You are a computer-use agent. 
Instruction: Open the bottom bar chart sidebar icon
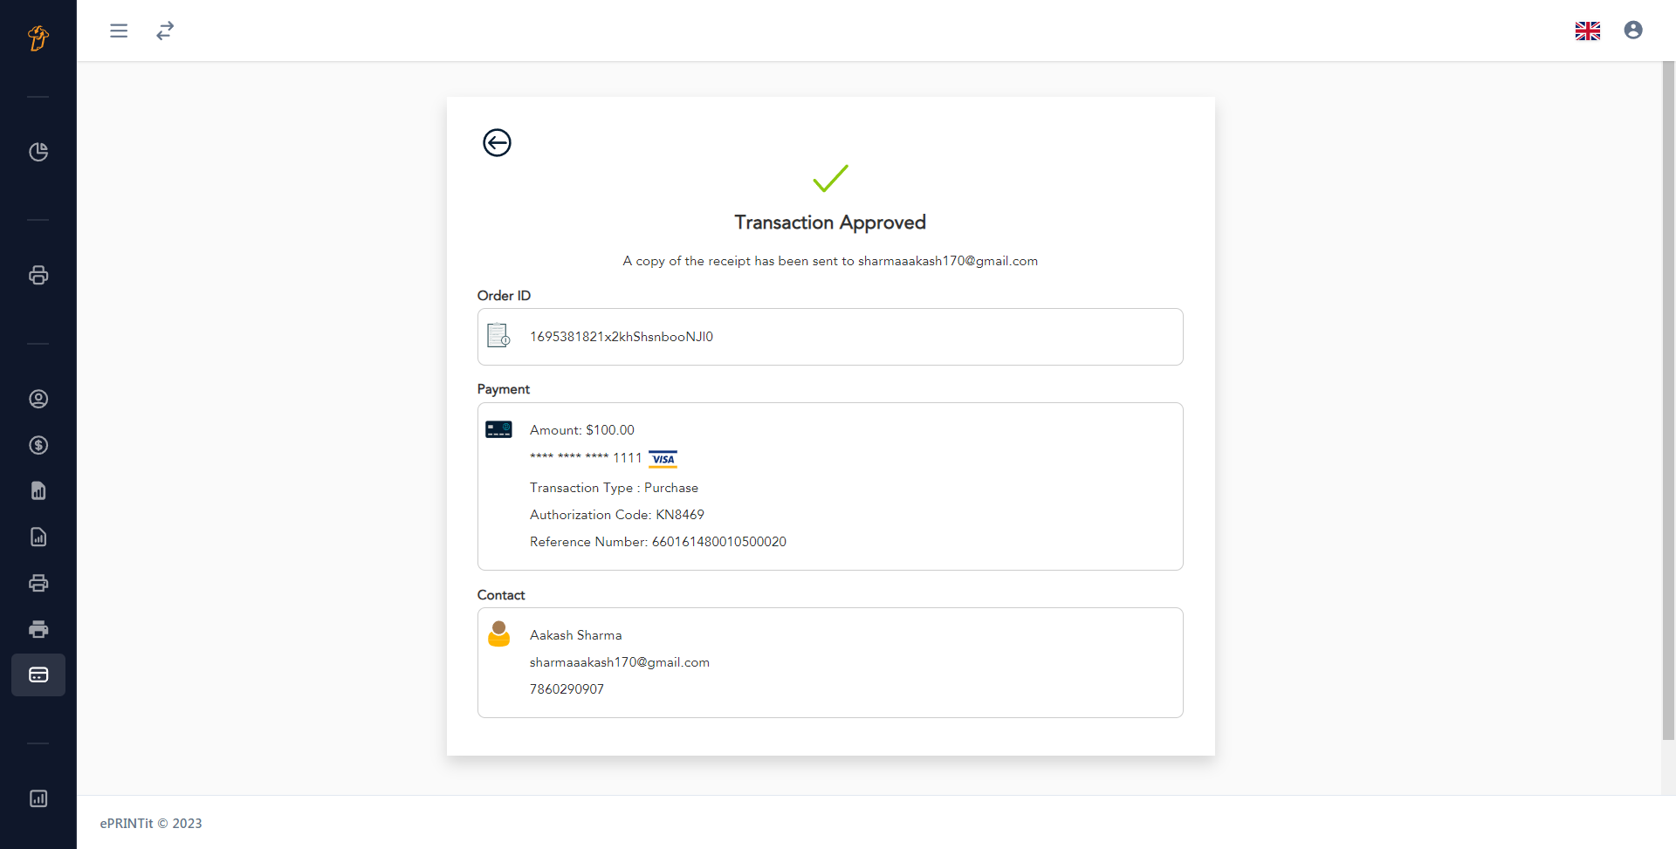point(38,798)
